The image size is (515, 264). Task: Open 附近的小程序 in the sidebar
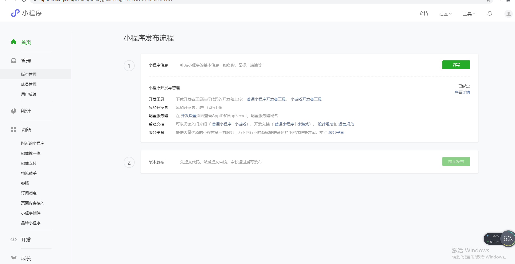[33, 143]
